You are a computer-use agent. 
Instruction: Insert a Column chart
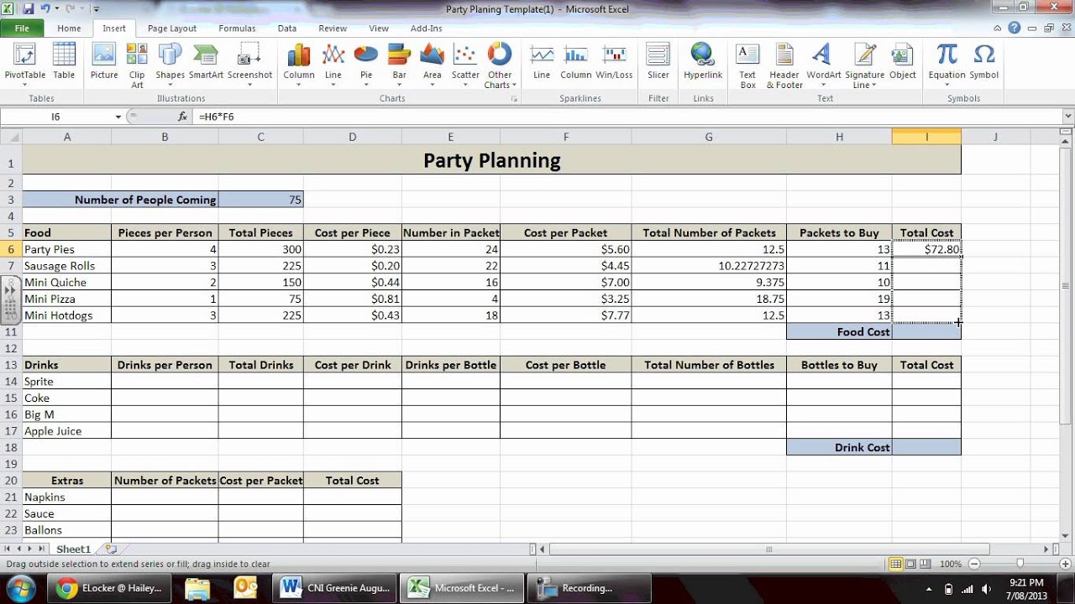click(x=299, y=65)
